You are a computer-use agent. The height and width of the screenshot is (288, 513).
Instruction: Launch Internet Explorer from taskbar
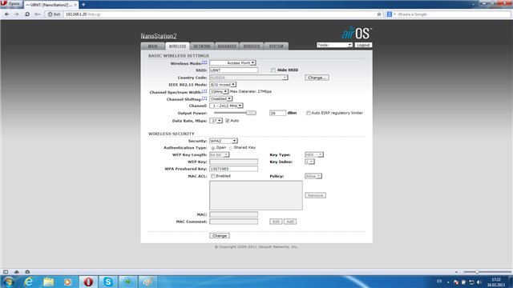[x=29, y=282]
